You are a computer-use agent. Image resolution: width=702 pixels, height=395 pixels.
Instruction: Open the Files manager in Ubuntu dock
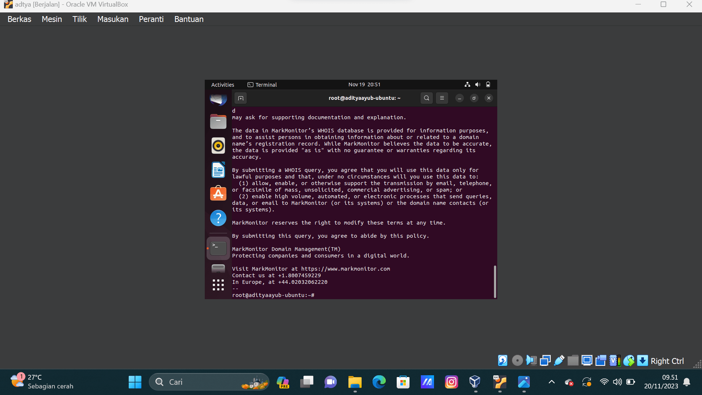(218, 121)
